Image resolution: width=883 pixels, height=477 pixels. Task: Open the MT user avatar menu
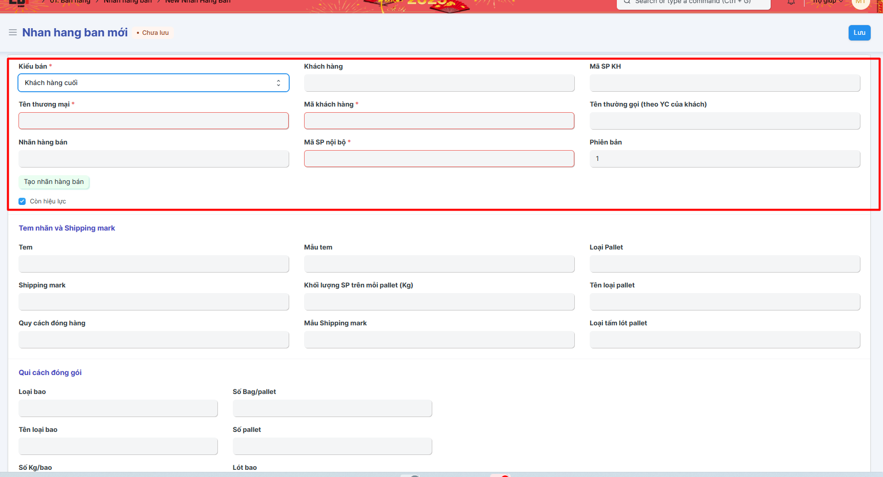[x=860, y=3]
